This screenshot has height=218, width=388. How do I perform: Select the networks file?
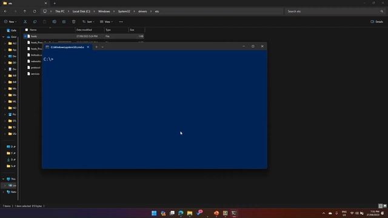click(x=36, y=61)
